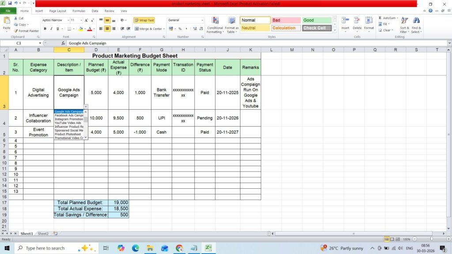Open Conditional Formatting
Image resolution: width=452 pixels, height=254 pixels.
pyautogui.click(x=215, y=25)
